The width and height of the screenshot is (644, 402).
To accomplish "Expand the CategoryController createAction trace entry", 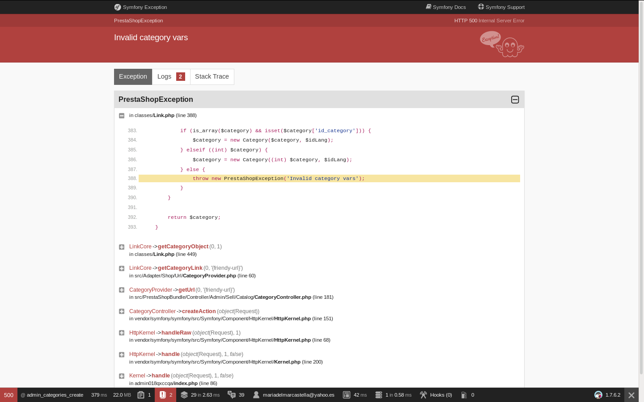I will tap(122, 311).
